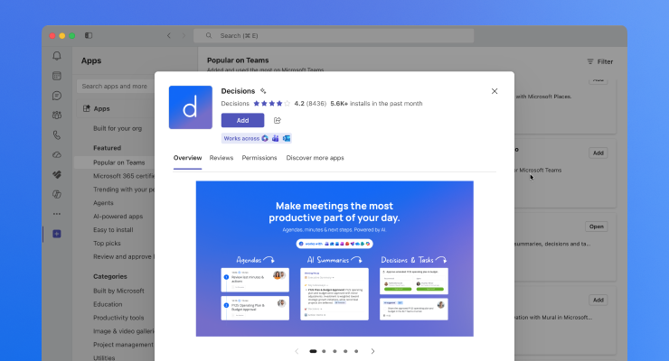Show next screenshot with right chevron
The width and height of the screenshot is (669, 361).
[372, 351]
